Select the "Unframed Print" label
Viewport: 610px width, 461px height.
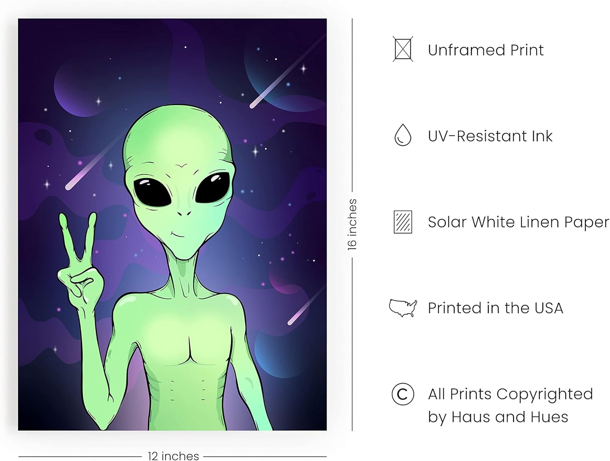click(x=486, y=50)
